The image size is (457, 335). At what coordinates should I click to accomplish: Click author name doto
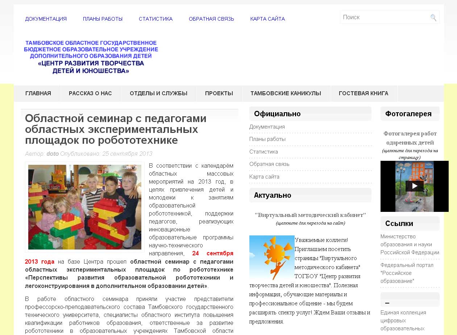point(53,154)
